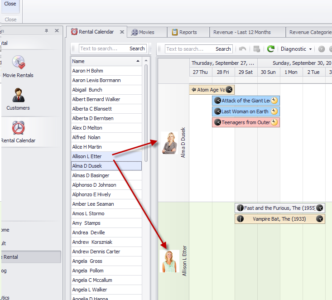Viewport: 332px width, 300px height.
Task: Select 27 Thu day column header
Action: click(200, 72)
